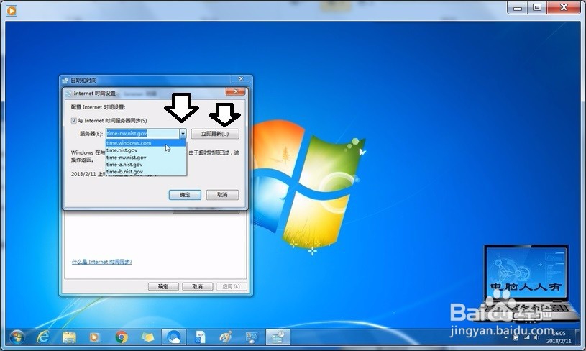The image size is (586, 351).
Task: Open the Action Center flag tray icon
Action: (x=516, y=338)
